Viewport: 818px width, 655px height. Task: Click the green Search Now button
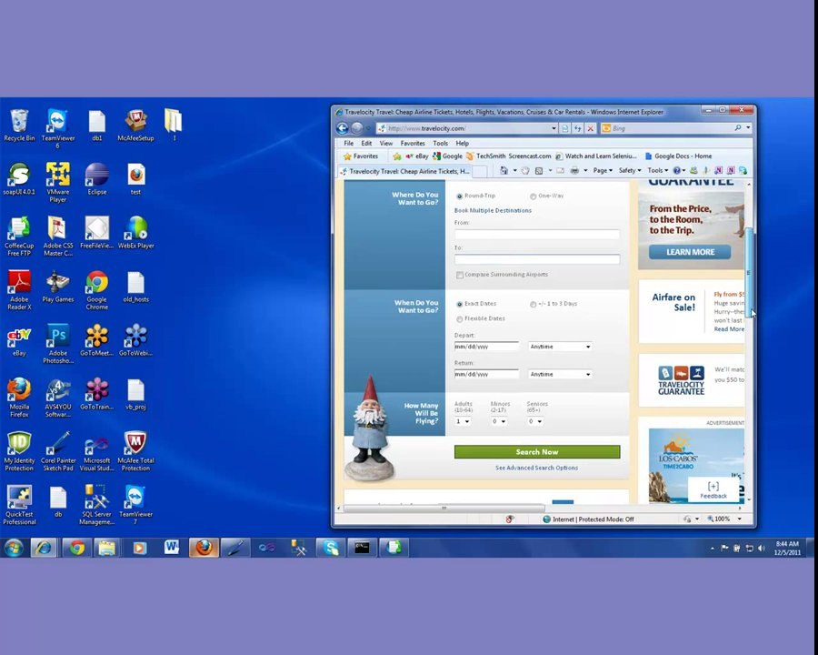pos(537,452)
